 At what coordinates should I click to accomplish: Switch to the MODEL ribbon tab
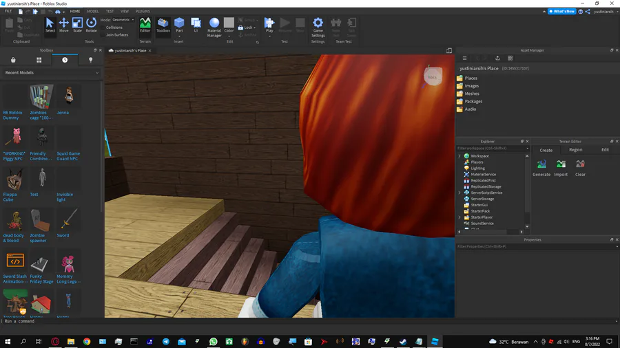[x=93, y=12]
